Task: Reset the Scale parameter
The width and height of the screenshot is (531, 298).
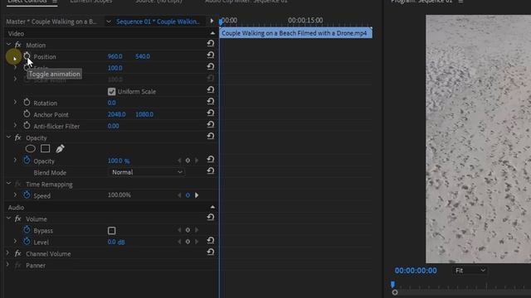Action: 211,66
